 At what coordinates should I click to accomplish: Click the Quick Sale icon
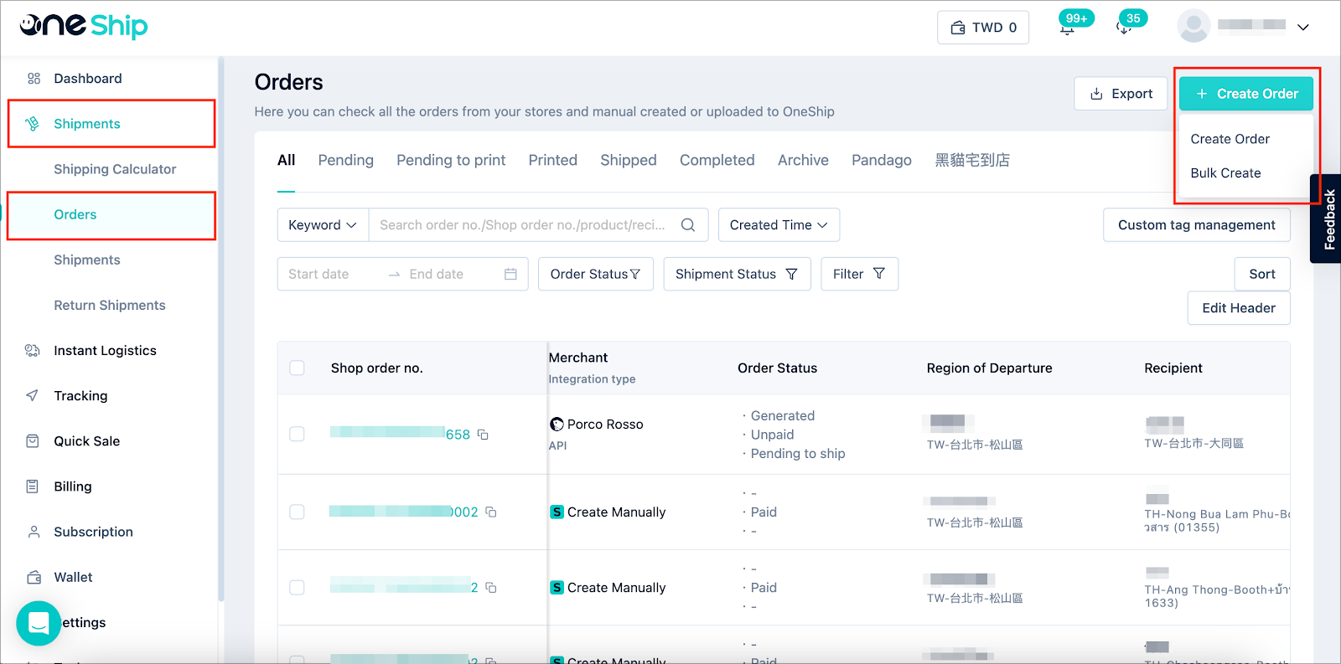33,440
